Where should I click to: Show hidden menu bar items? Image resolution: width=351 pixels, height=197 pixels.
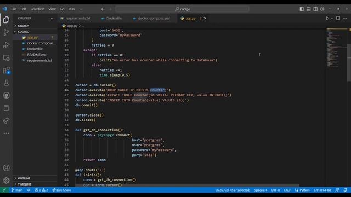pyautogui.click(x=82, y=9)
